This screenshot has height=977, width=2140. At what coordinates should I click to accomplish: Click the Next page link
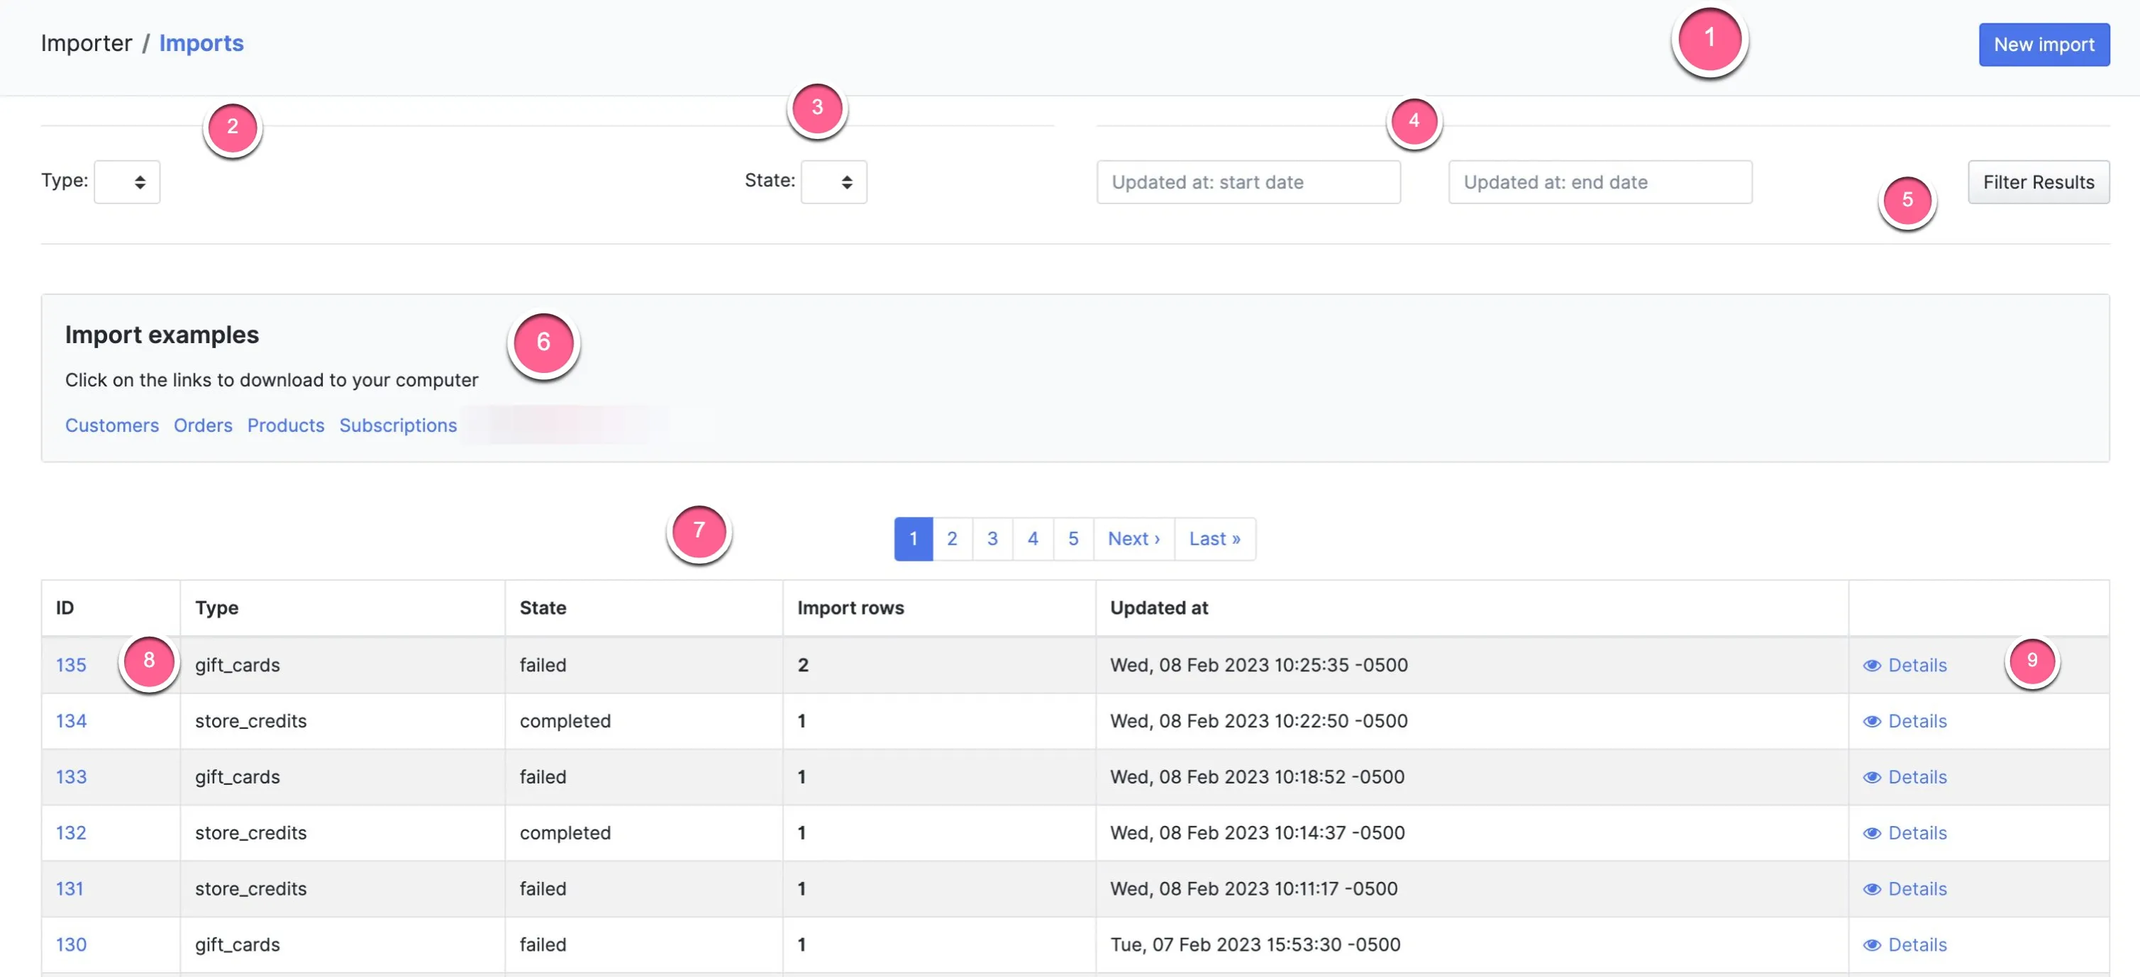[1134, 539]
